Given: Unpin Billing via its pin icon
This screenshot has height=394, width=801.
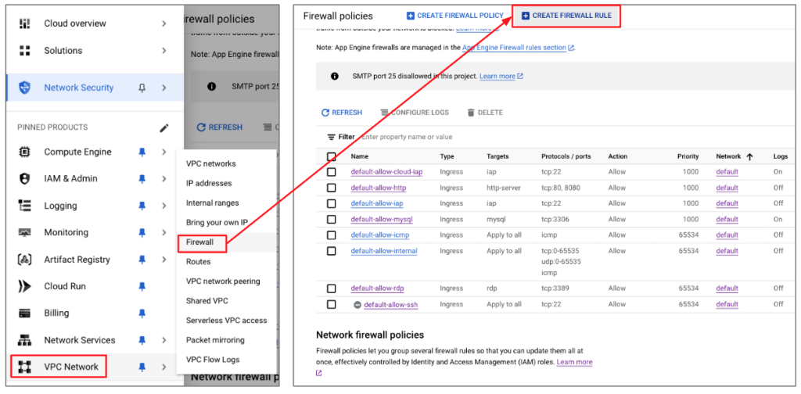Looking at the screenshot, I should click(x=142, y=313).
